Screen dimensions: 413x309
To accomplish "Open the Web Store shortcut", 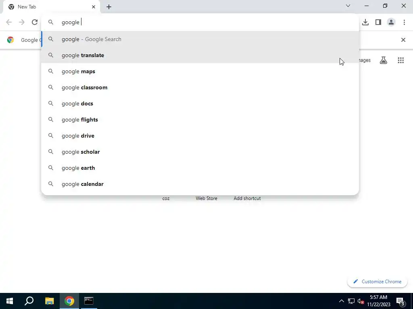I will (206, 198).
